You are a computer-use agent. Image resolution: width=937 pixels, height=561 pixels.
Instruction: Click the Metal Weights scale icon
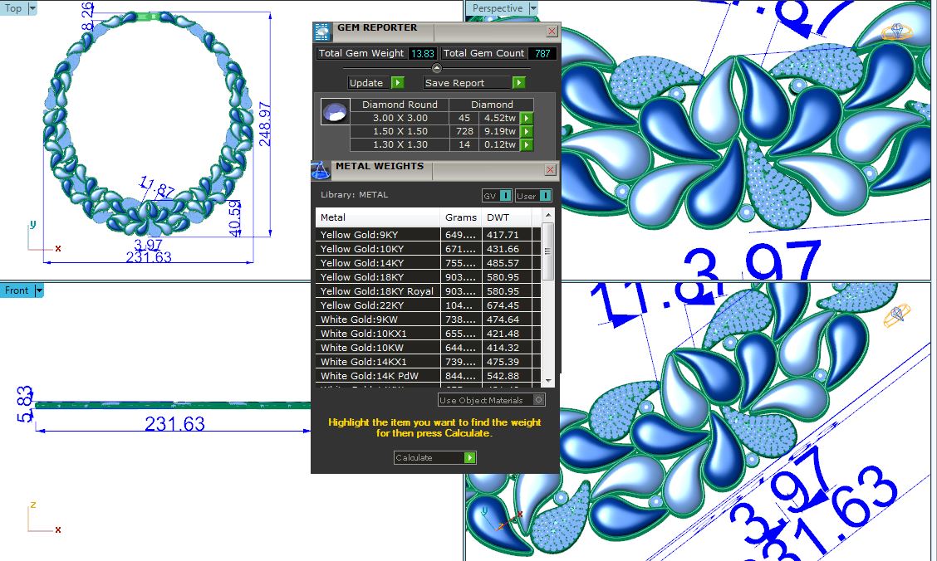pyautogui.click(x=321, y=169)
